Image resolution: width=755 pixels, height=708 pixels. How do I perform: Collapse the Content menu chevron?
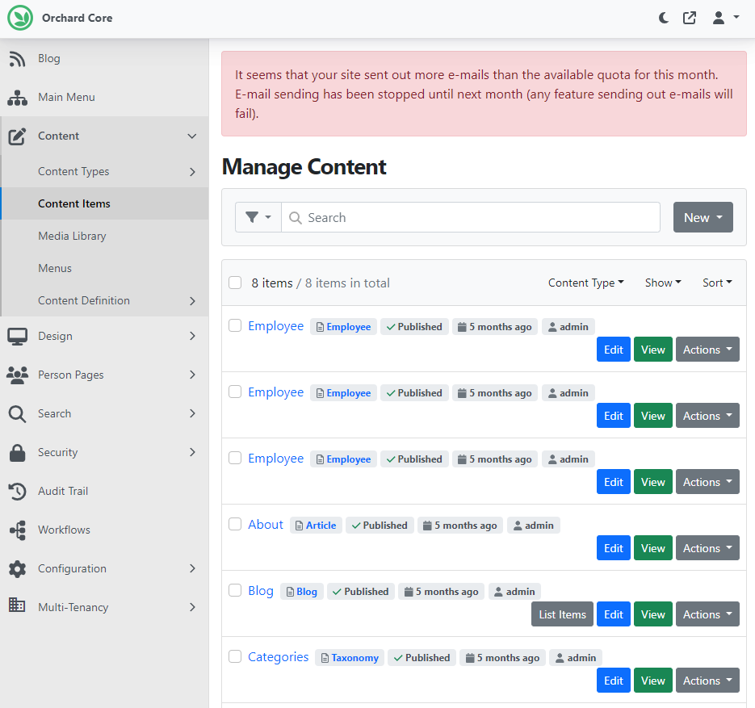tap(192, 136)
